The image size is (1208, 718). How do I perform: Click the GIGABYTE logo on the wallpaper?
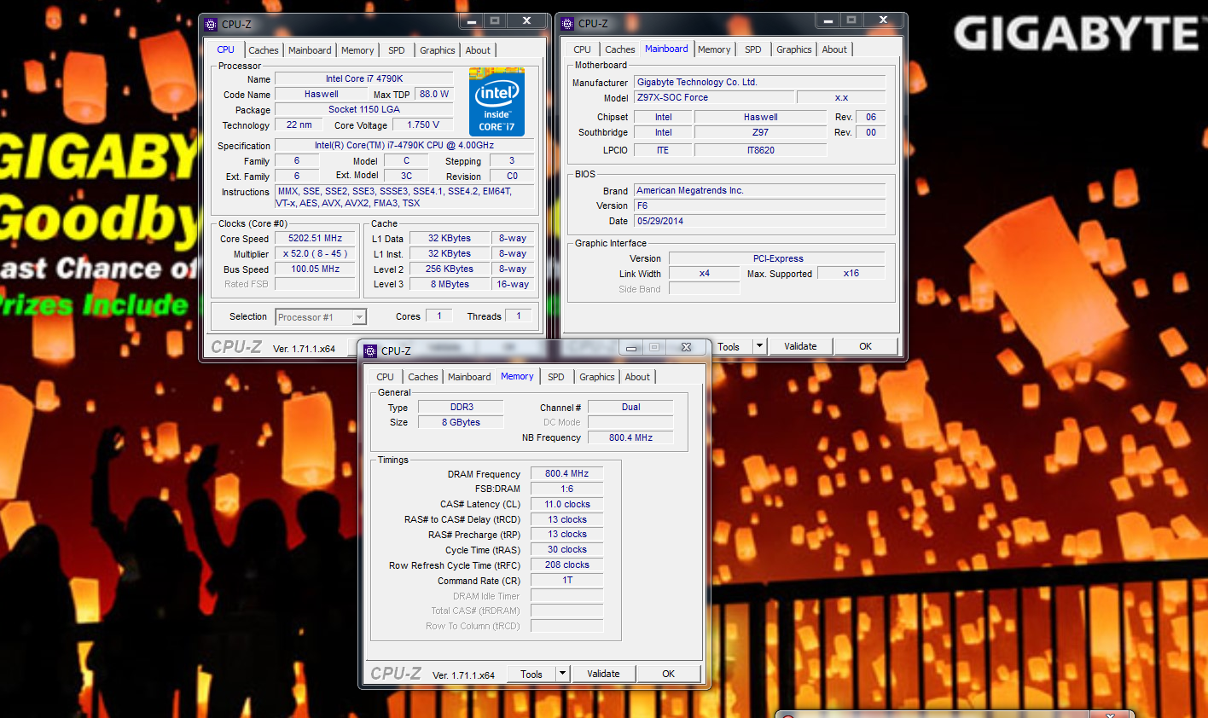point(1080,34)
